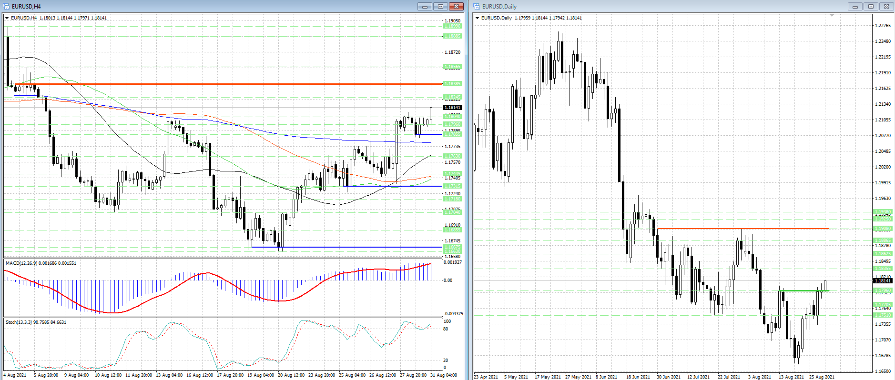This screenshot has width=895, height=380.
Task: Click the 1.22765 price on Daily scale
Action: (883, 26)
